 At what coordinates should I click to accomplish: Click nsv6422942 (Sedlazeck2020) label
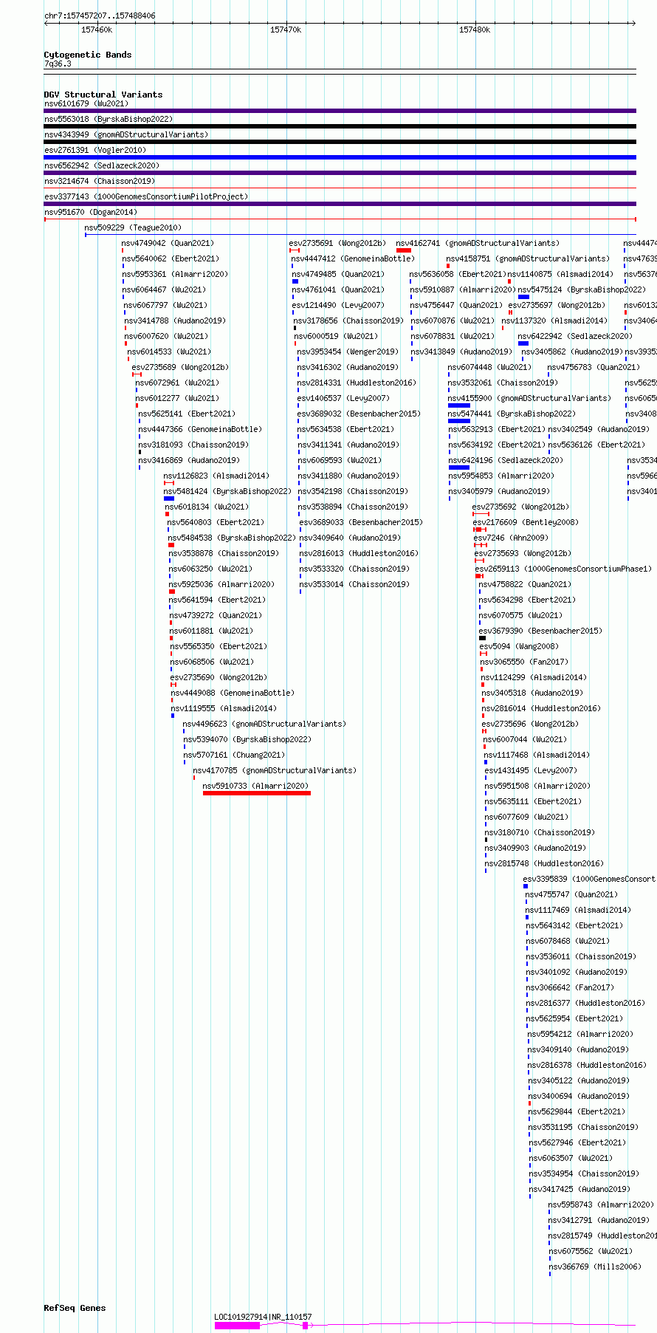coord(575,336)
